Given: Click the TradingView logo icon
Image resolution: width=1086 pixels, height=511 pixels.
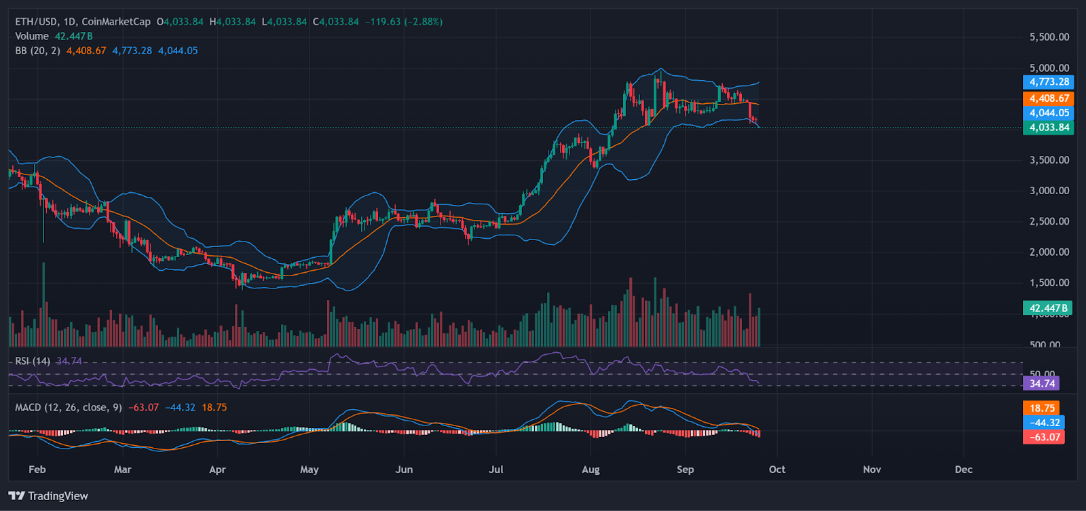Looking at the screenshot, I should pyautogui.click(x=16, y=496).
